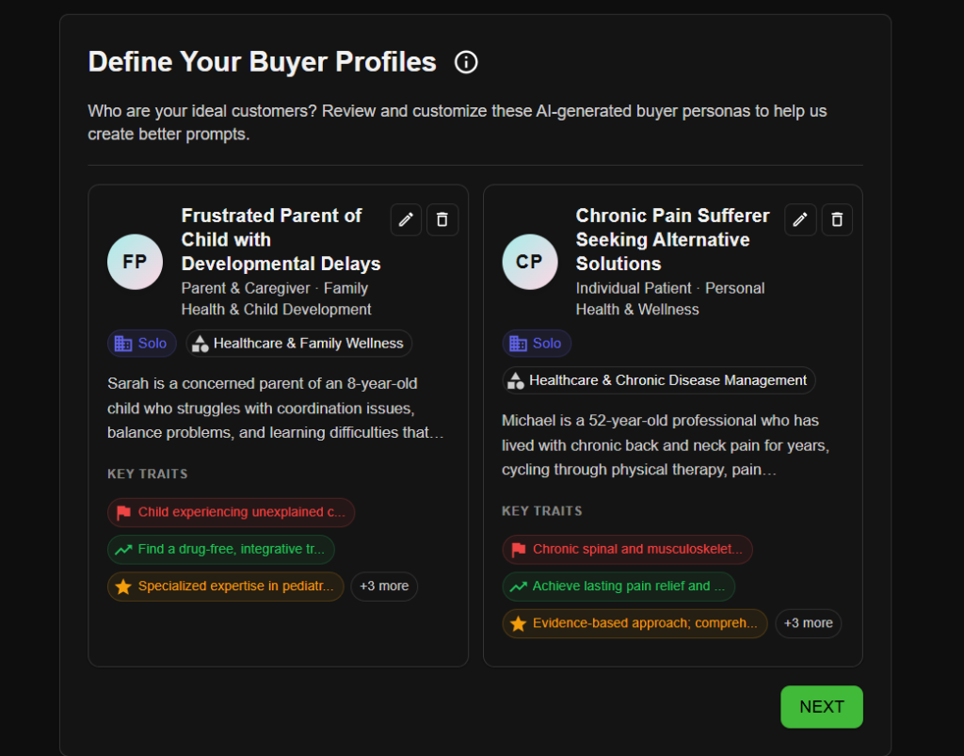964x756 pixels.
Task: Click the info icon beside Define Your Buyer Profiles
Action: point(465,62)
